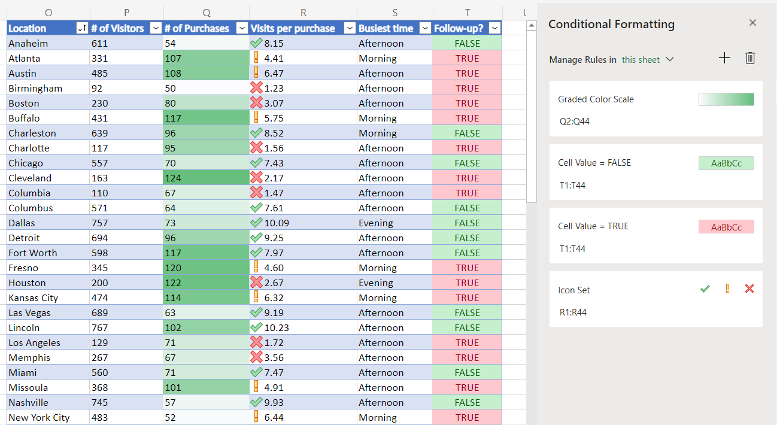Click the red X icon beside Houston's 2.67

click(x=256, y=282)
